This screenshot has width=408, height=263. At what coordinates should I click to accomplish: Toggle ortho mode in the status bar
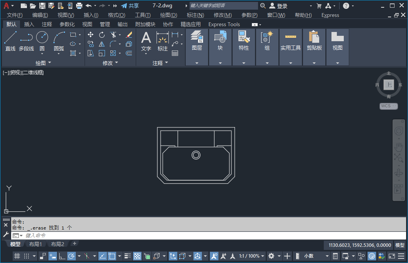click(62, 256)
